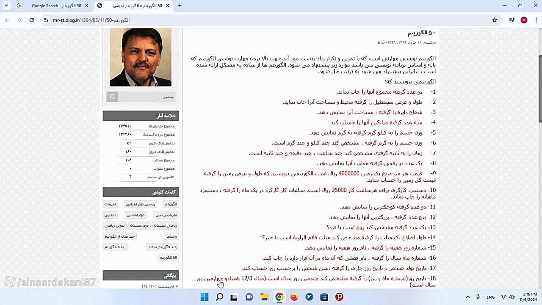
Task: Select the الگوریتم نویسی blog tab
Action: [x=133, y=6]
